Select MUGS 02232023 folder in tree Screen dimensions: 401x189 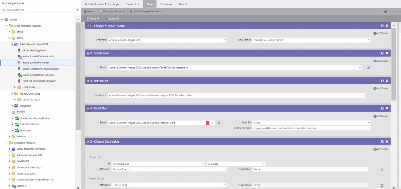pos(31,100)
